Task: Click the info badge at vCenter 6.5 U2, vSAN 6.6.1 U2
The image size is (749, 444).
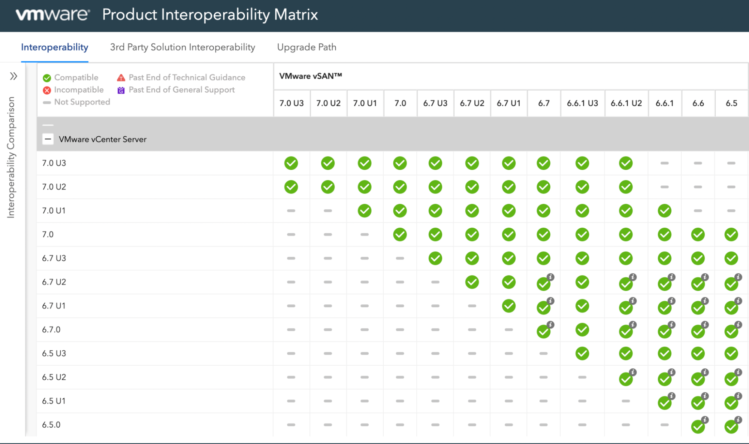Action: (633, 372)
